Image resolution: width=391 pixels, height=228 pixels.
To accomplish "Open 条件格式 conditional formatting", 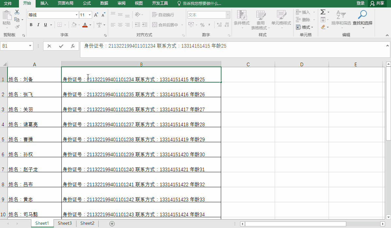I will click(242, 20).
